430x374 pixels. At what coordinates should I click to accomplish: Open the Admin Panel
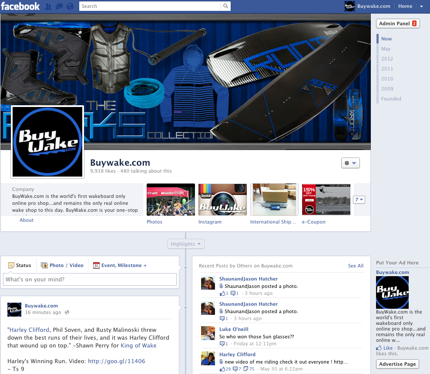(x=397, y=23)
